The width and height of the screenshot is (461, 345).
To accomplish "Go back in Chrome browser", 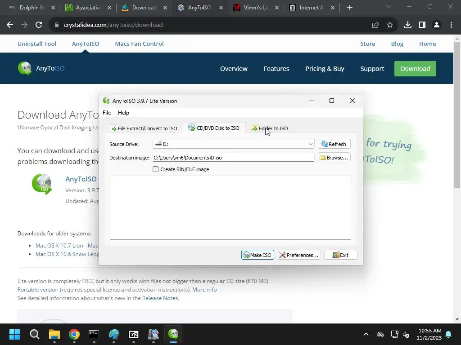I will tap(10, 25).
